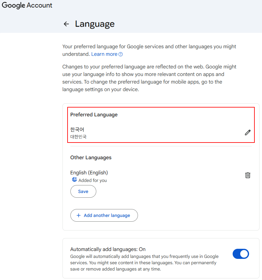Click the globe icon beside Added for you
This screenshot has width=262, height=280.
coord(74,180)
